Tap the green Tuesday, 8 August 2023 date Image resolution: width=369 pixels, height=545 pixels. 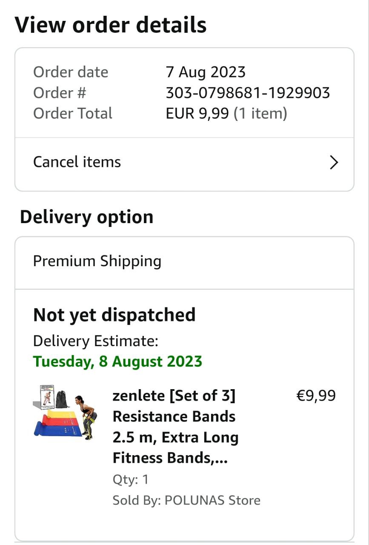tap(117, 361)
